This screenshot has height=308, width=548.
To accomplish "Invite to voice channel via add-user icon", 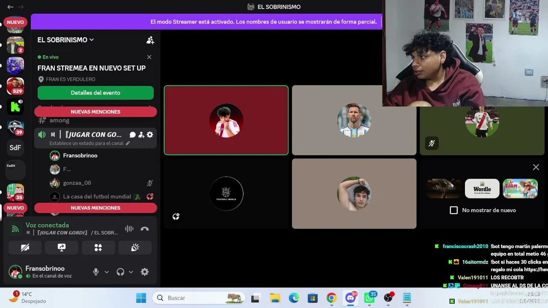I will [141, 135].
